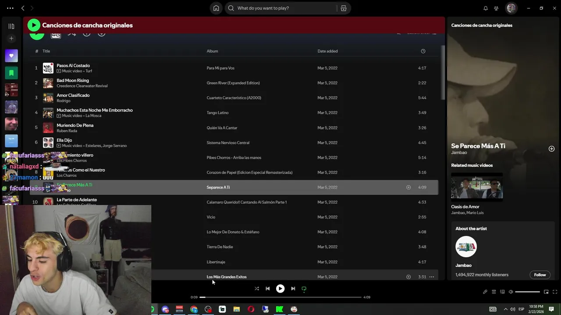Image resolution: width=561 pixels, height=315 pixels.
Task: Add Se Parece Más A Ti to library
Action: point(551,149)
